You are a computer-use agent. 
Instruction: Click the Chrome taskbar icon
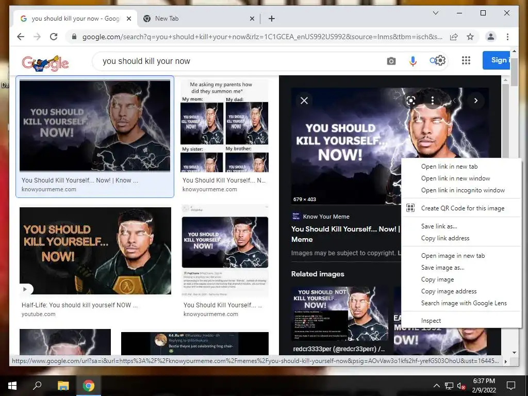(89, 386)
